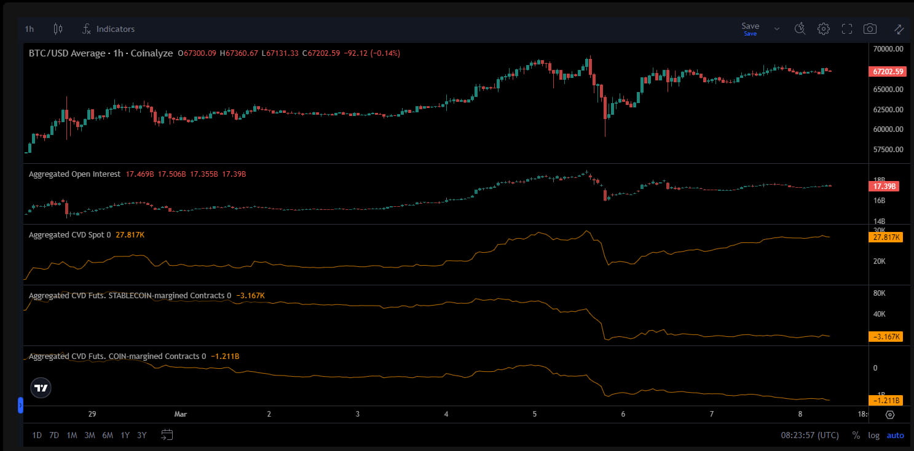The image size is (914, 451).
Task: Click the Save button
Action: coord(750,26)
